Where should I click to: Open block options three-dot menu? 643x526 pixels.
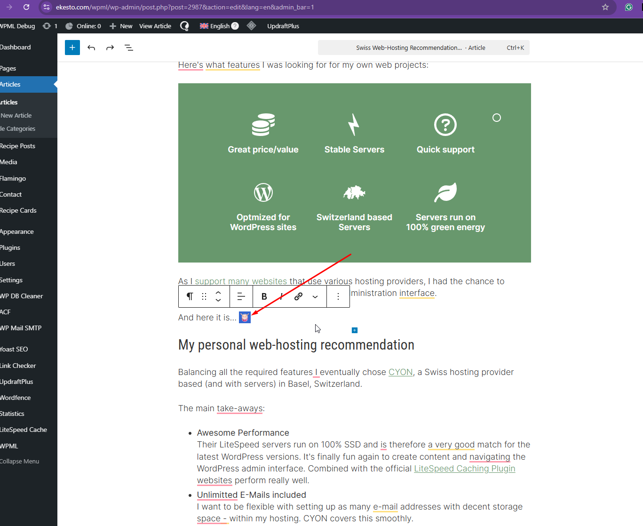[338, 296]
